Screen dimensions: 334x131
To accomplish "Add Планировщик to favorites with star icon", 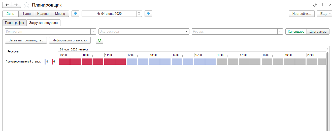I will point(26,5).
